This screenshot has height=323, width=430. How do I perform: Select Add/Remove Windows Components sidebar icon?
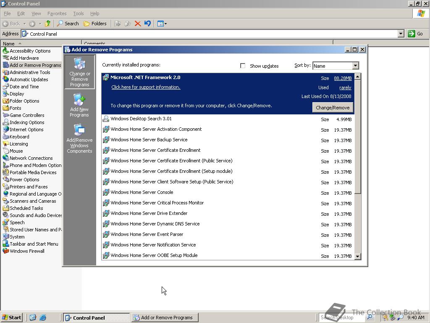(79, 139)
